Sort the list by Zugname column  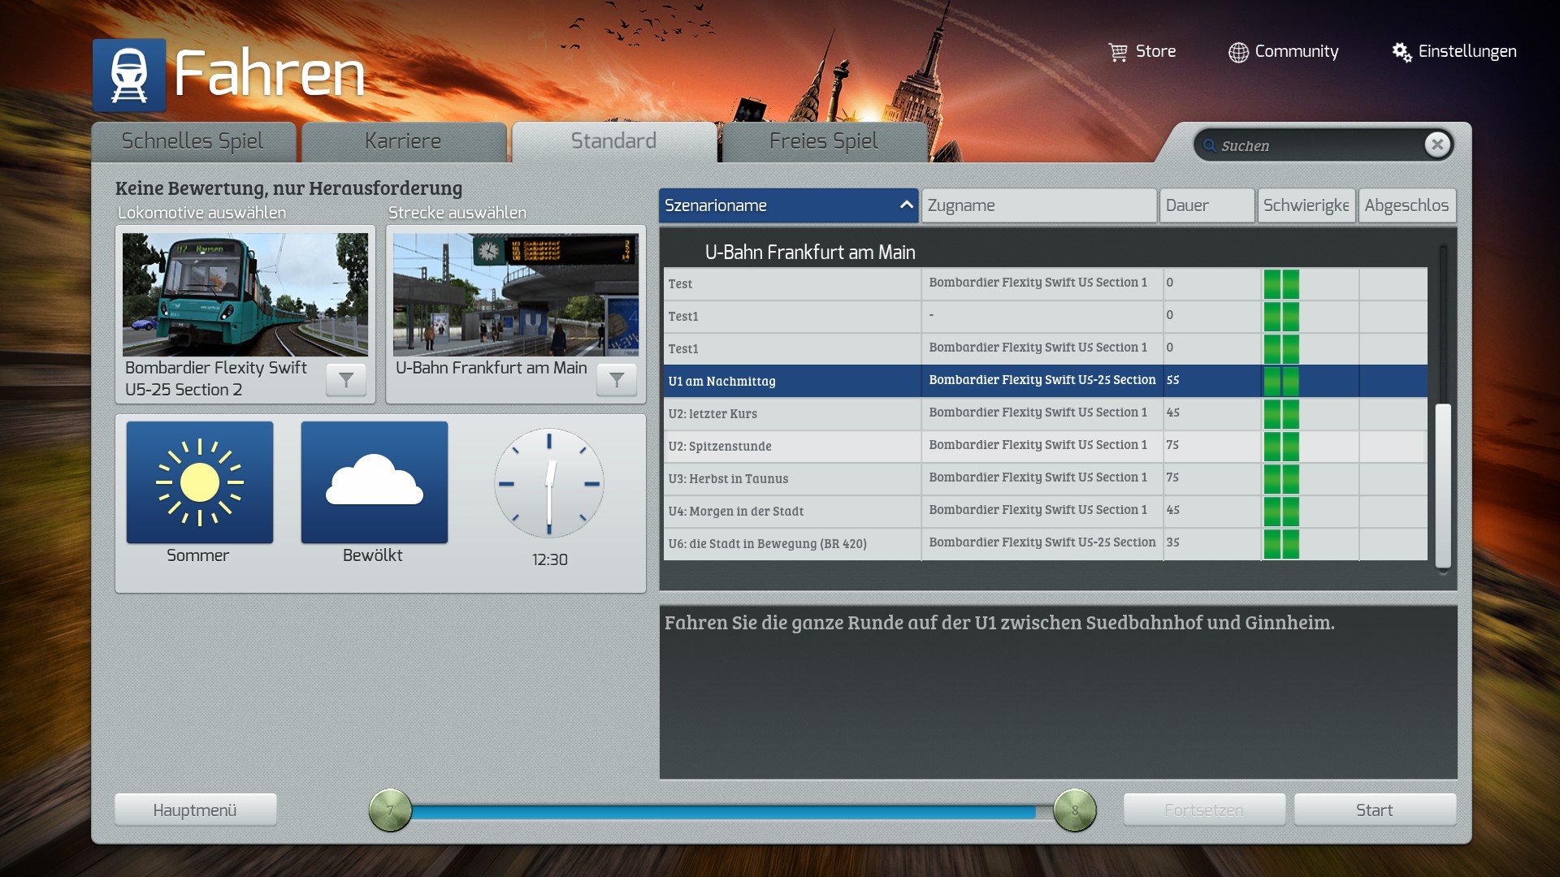point(1038,205)
